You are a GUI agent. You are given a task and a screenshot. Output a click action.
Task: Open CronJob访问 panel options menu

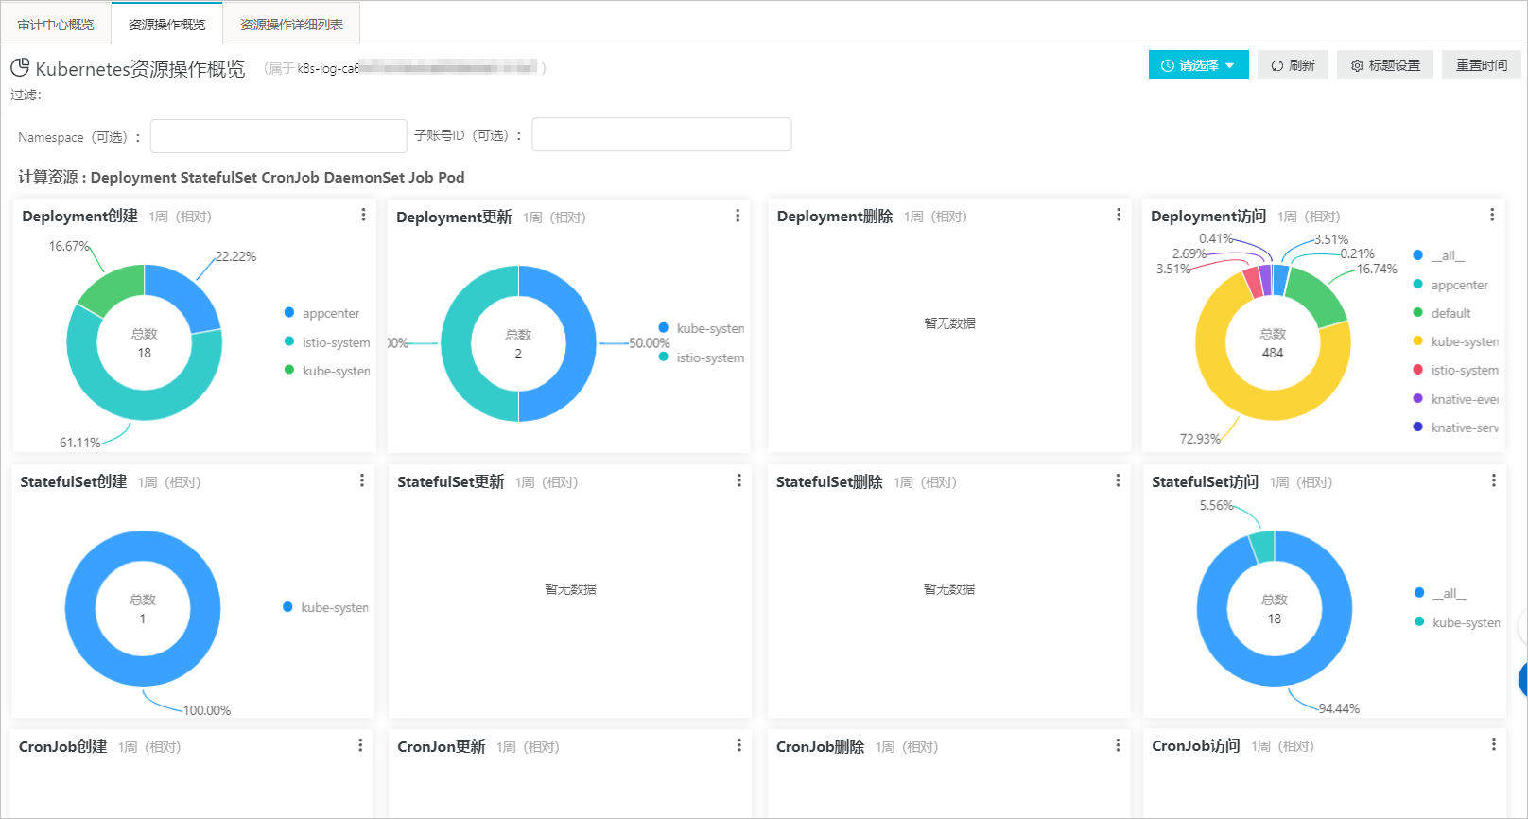coord(1493,745)
